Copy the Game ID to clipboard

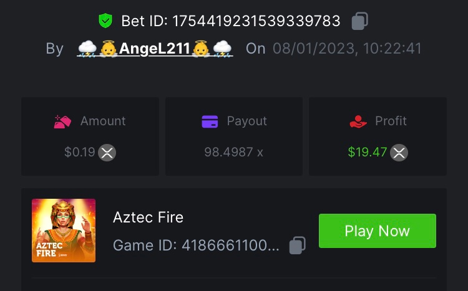tap(297, 246)
